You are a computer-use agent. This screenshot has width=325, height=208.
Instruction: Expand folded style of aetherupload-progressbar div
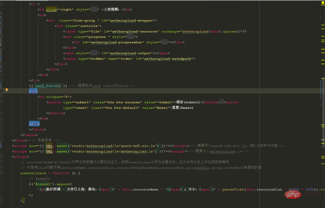tap(165, 42)
